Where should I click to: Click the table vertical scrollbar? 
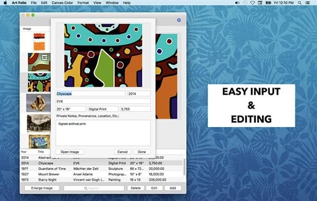click(x=184, y=167)
